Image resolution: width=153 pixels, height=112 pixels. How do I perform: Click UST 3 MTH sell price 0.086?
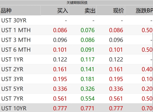[88, 40]
